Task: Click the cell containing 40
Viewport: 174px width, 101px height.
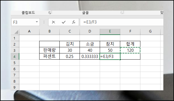Action: pyautogui.click(x=90, y=50)
